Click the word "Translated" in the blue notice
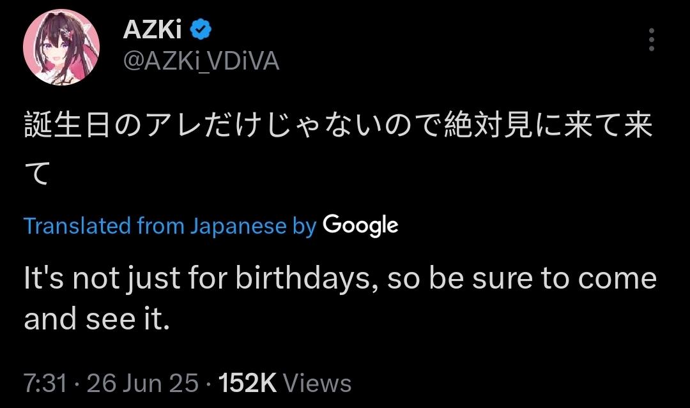 coord(78,226)
